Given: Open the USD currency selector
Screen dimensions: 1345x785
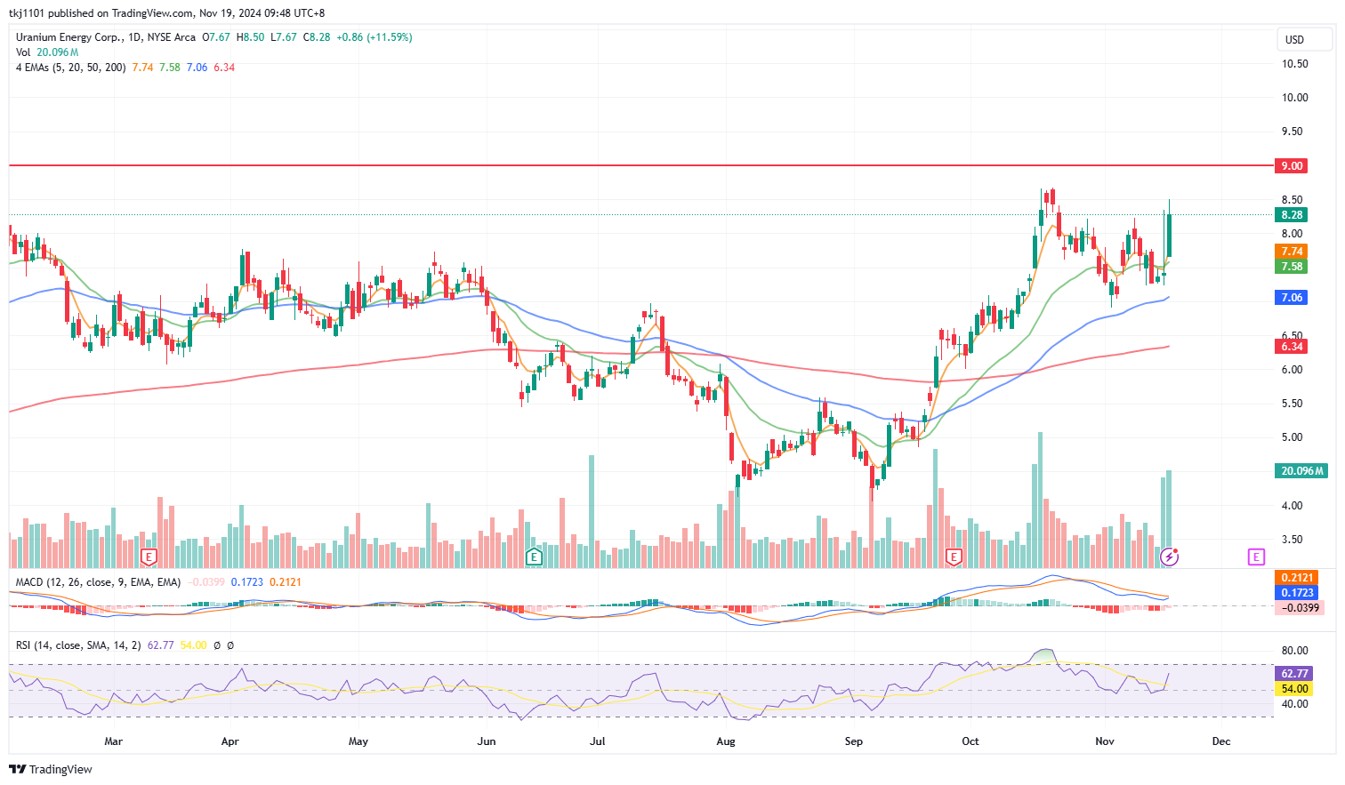Looking at the screenshot, I should (x=1294, y=39).
